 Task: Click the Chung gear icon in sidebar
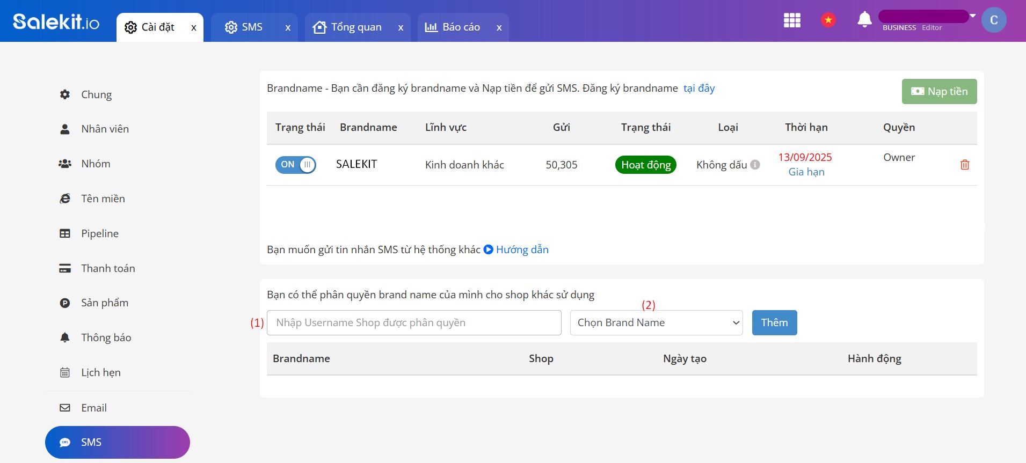pyautogui.click(x=65, y=94)
